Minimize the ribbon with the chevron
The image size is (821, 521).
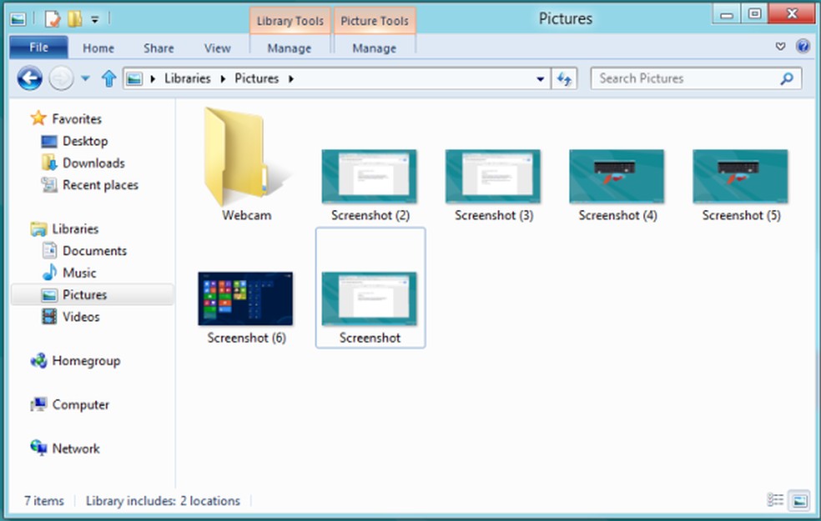pos(780,46)
